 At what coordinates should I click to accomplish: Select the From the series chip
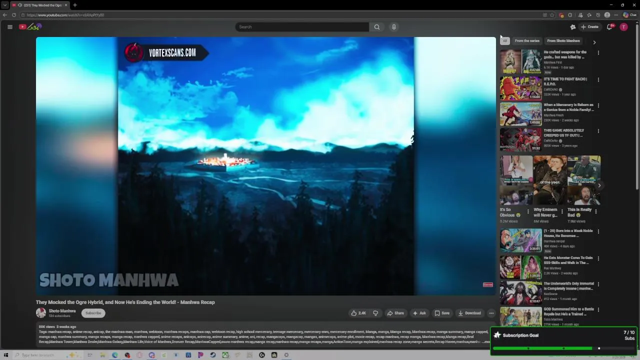click(x=527, y=41)
